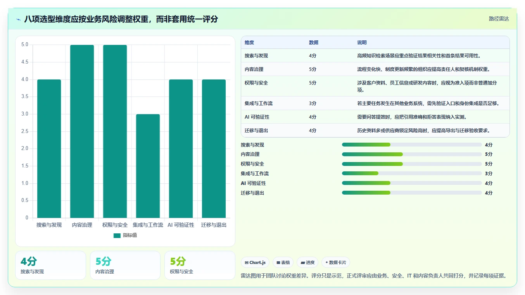The height and width of the screenshot is (295, 525).
Task: Select the 迁移与退出 bar in the chart
Action: tap(214, 148)
